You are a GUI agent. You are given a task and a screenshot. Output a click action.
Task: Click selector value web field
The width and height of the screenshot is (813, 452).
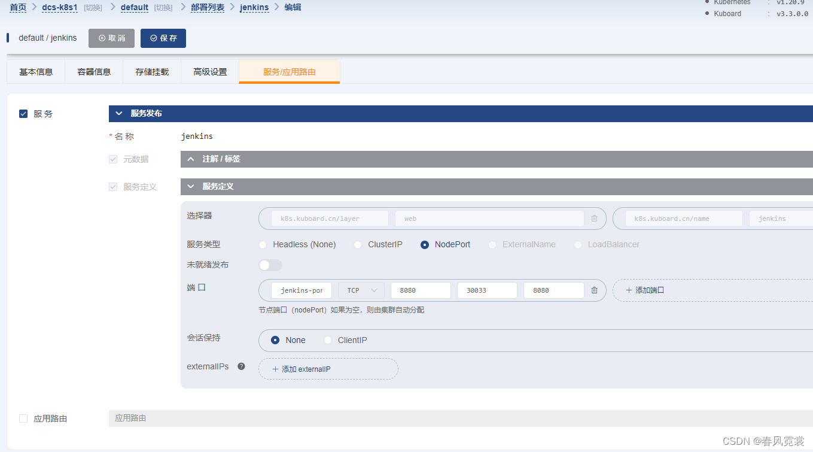tap(489, 219)
